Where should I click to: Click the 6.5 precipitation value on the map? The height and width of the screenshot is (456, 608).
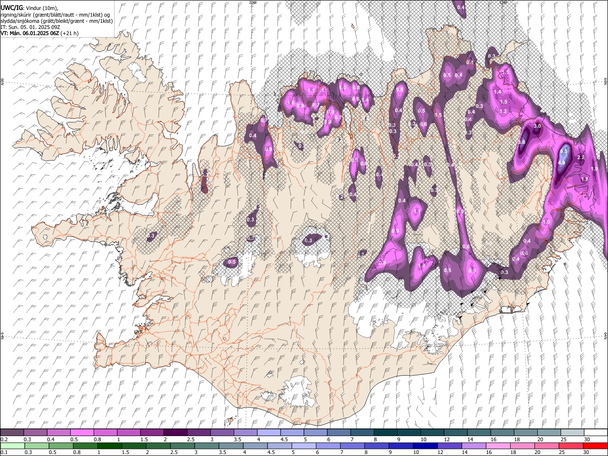(564, 151)
